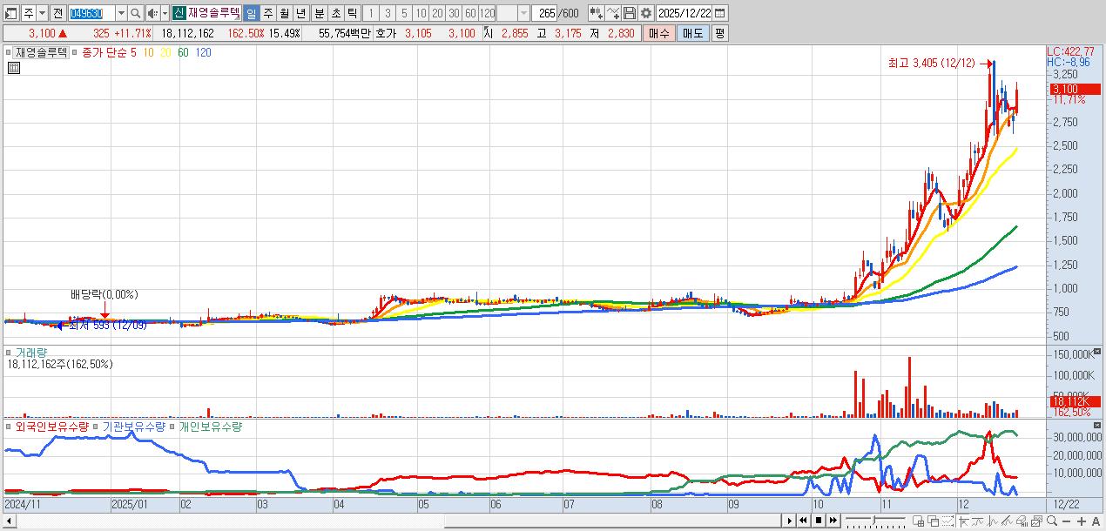The width and height of the screenshot is (1106, 531).
Task: Select daily 일 chart period
Action: pyautogui.click(x=251, y=13)
